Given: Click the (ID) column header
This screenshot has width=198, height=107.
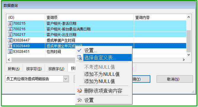Looking at the screenshot, I should click(26, 17).
